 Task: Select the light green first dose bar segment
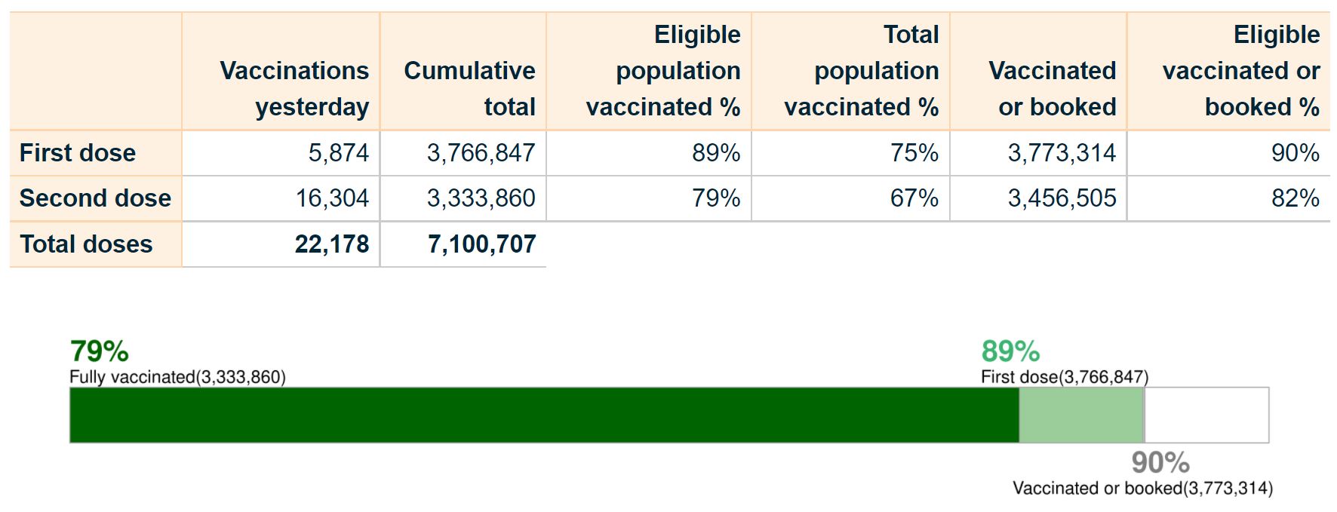pyautogui.click(x=1080, y=415)
